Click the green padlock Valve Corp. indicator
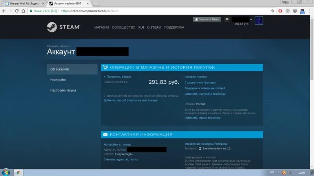This screenshot has height=176, width=314. [43, 11]
